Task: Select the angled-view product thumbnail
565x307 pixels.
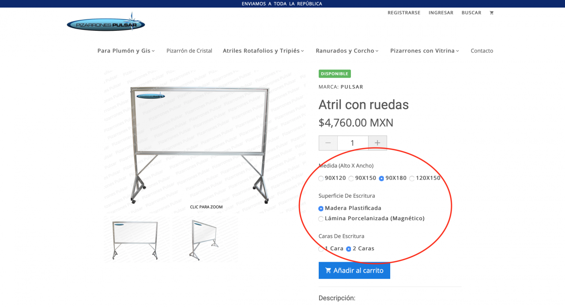Action: click(x=204, y=240)
